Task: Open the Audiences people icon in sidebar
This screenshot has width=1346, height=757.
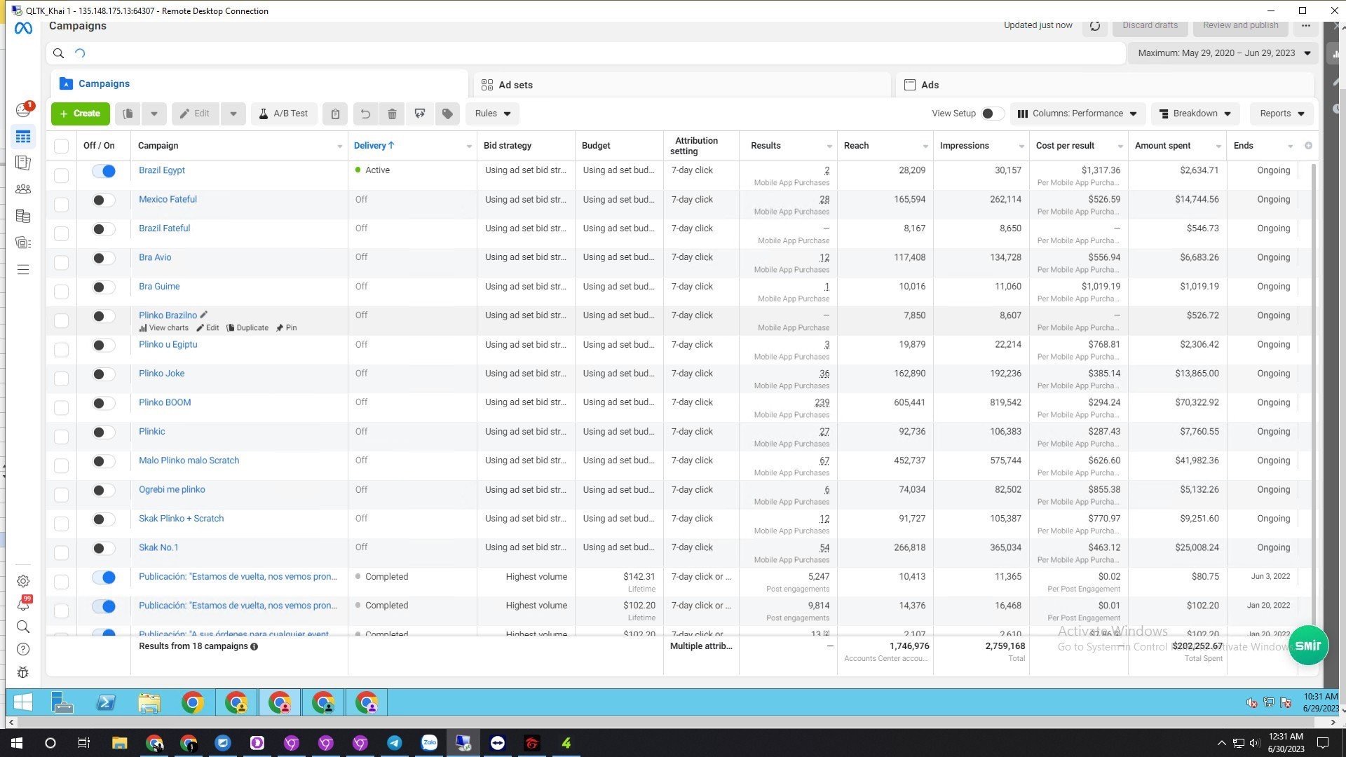Action: tap(23, 189)
